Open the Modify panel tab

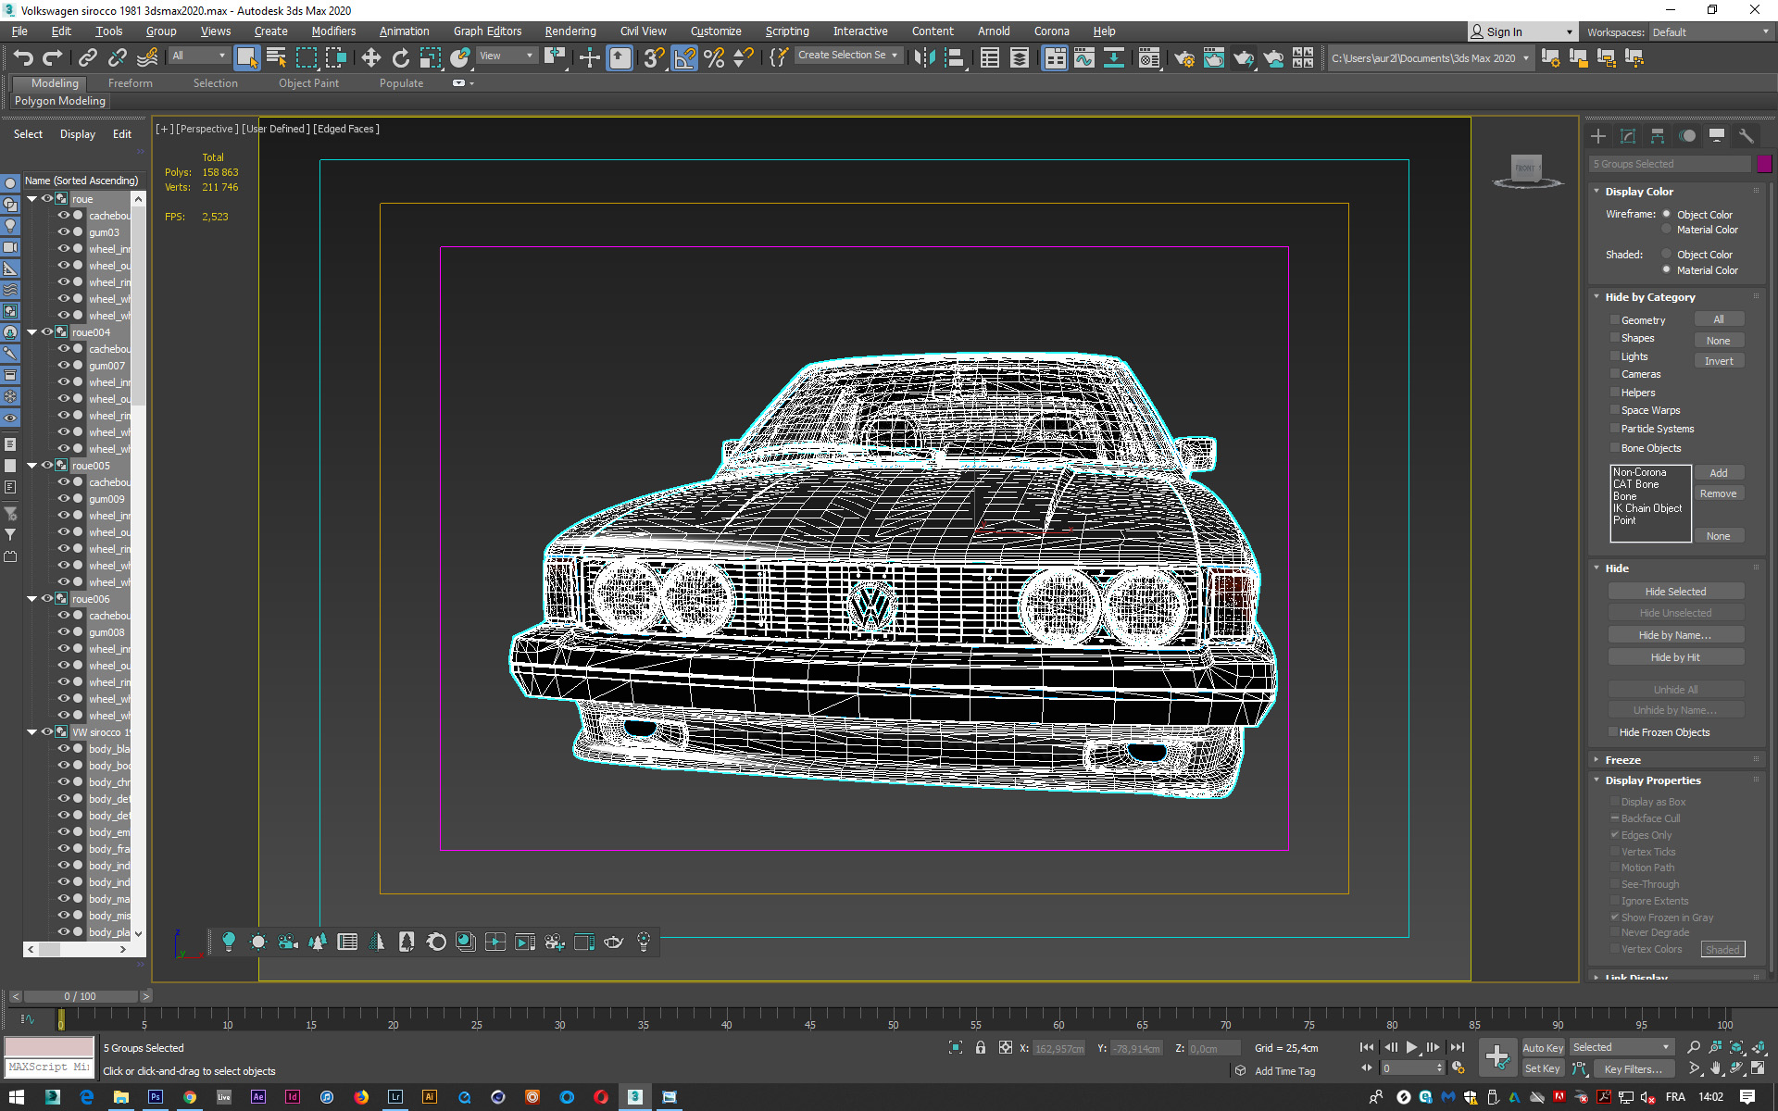pos(1628,136)
